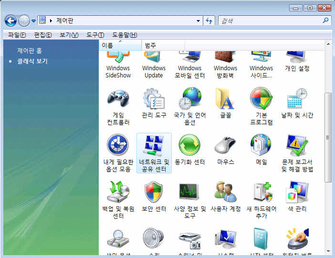Click inside the 검색 search field
The image size is (335, 258).
[x=270, y=21]
